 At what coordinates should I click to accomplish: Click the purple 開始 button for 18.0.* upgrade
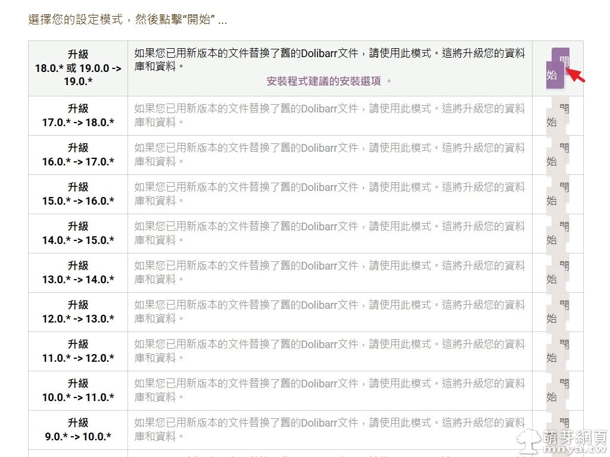(558, 68)
